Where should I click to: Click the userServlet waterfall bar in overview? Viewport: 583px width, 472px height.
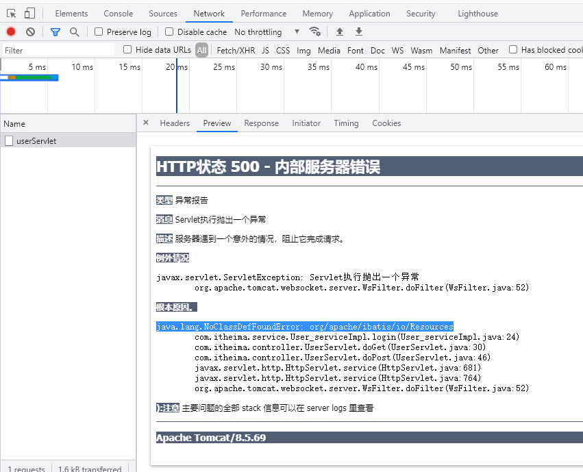coord(29,77)
